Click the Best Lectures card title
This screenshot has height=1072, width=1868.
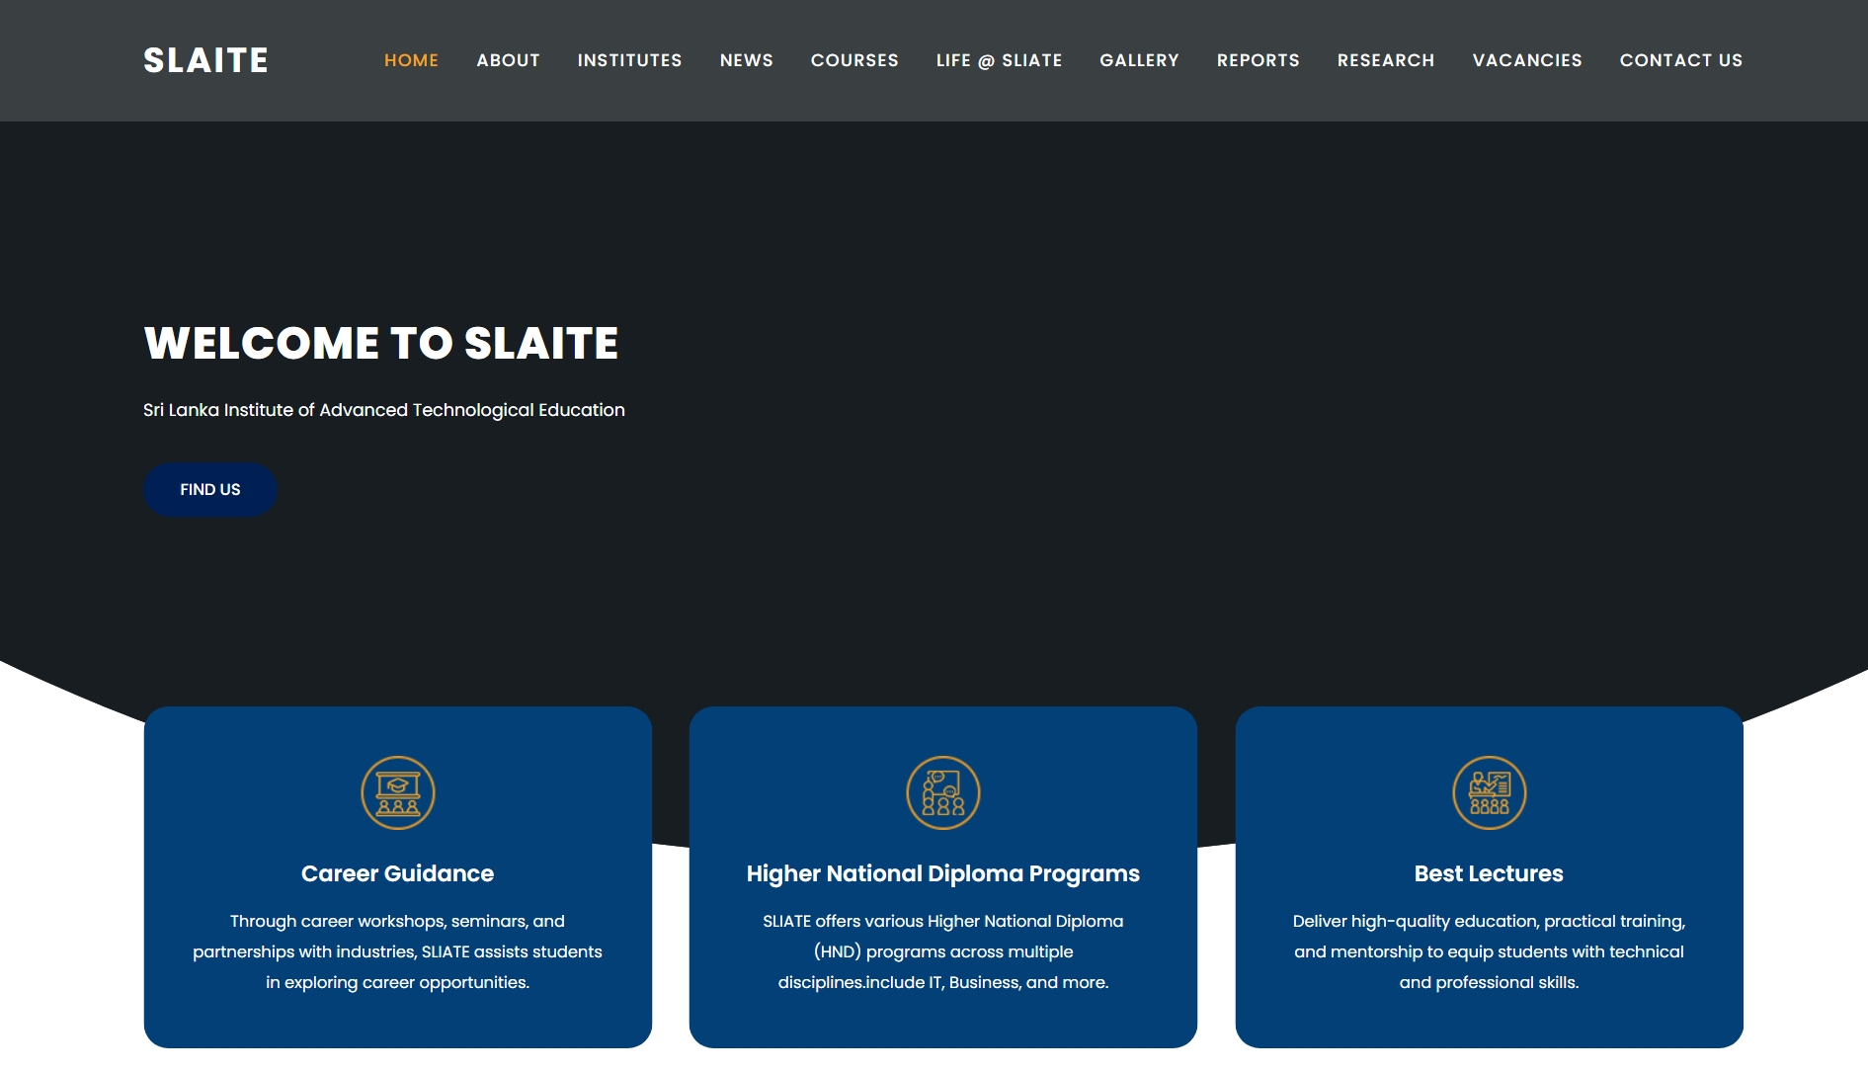point(1489,873)
